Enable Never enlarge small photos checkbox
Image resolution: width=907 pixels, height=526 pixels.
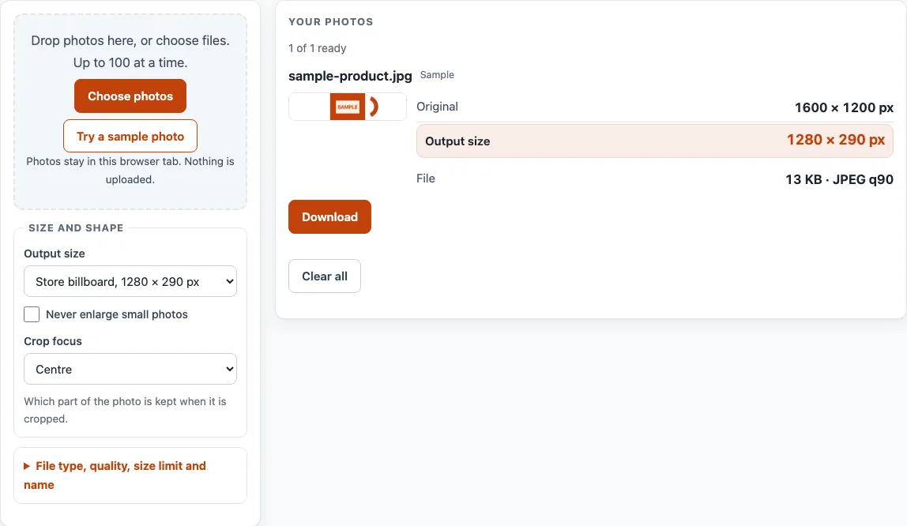[x=32, y=314]
